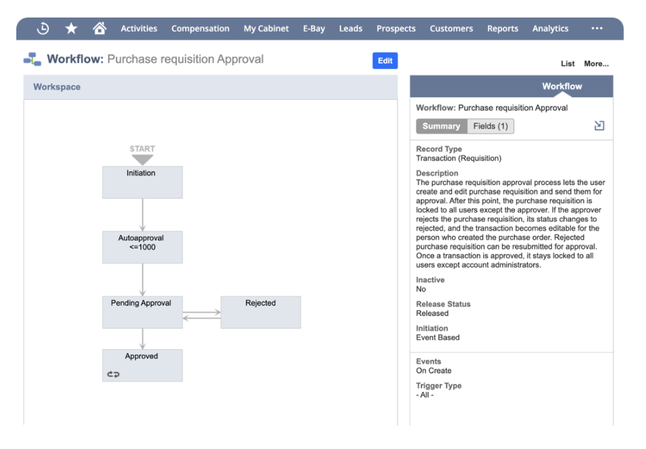This screenshot has height=449, width=646.
Task: Open the More... link
Action: point(596,63)
